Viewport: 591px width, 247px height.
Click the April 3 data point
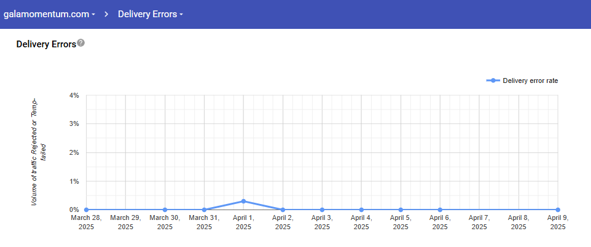click(322, 210)
